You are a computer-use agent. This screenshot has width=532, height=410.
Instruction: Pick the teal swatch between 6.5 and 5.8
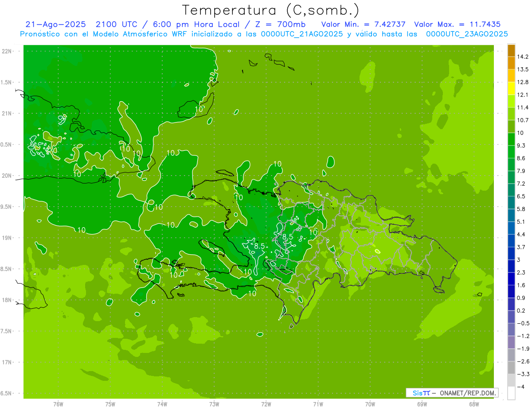click(x=511, y=203)
